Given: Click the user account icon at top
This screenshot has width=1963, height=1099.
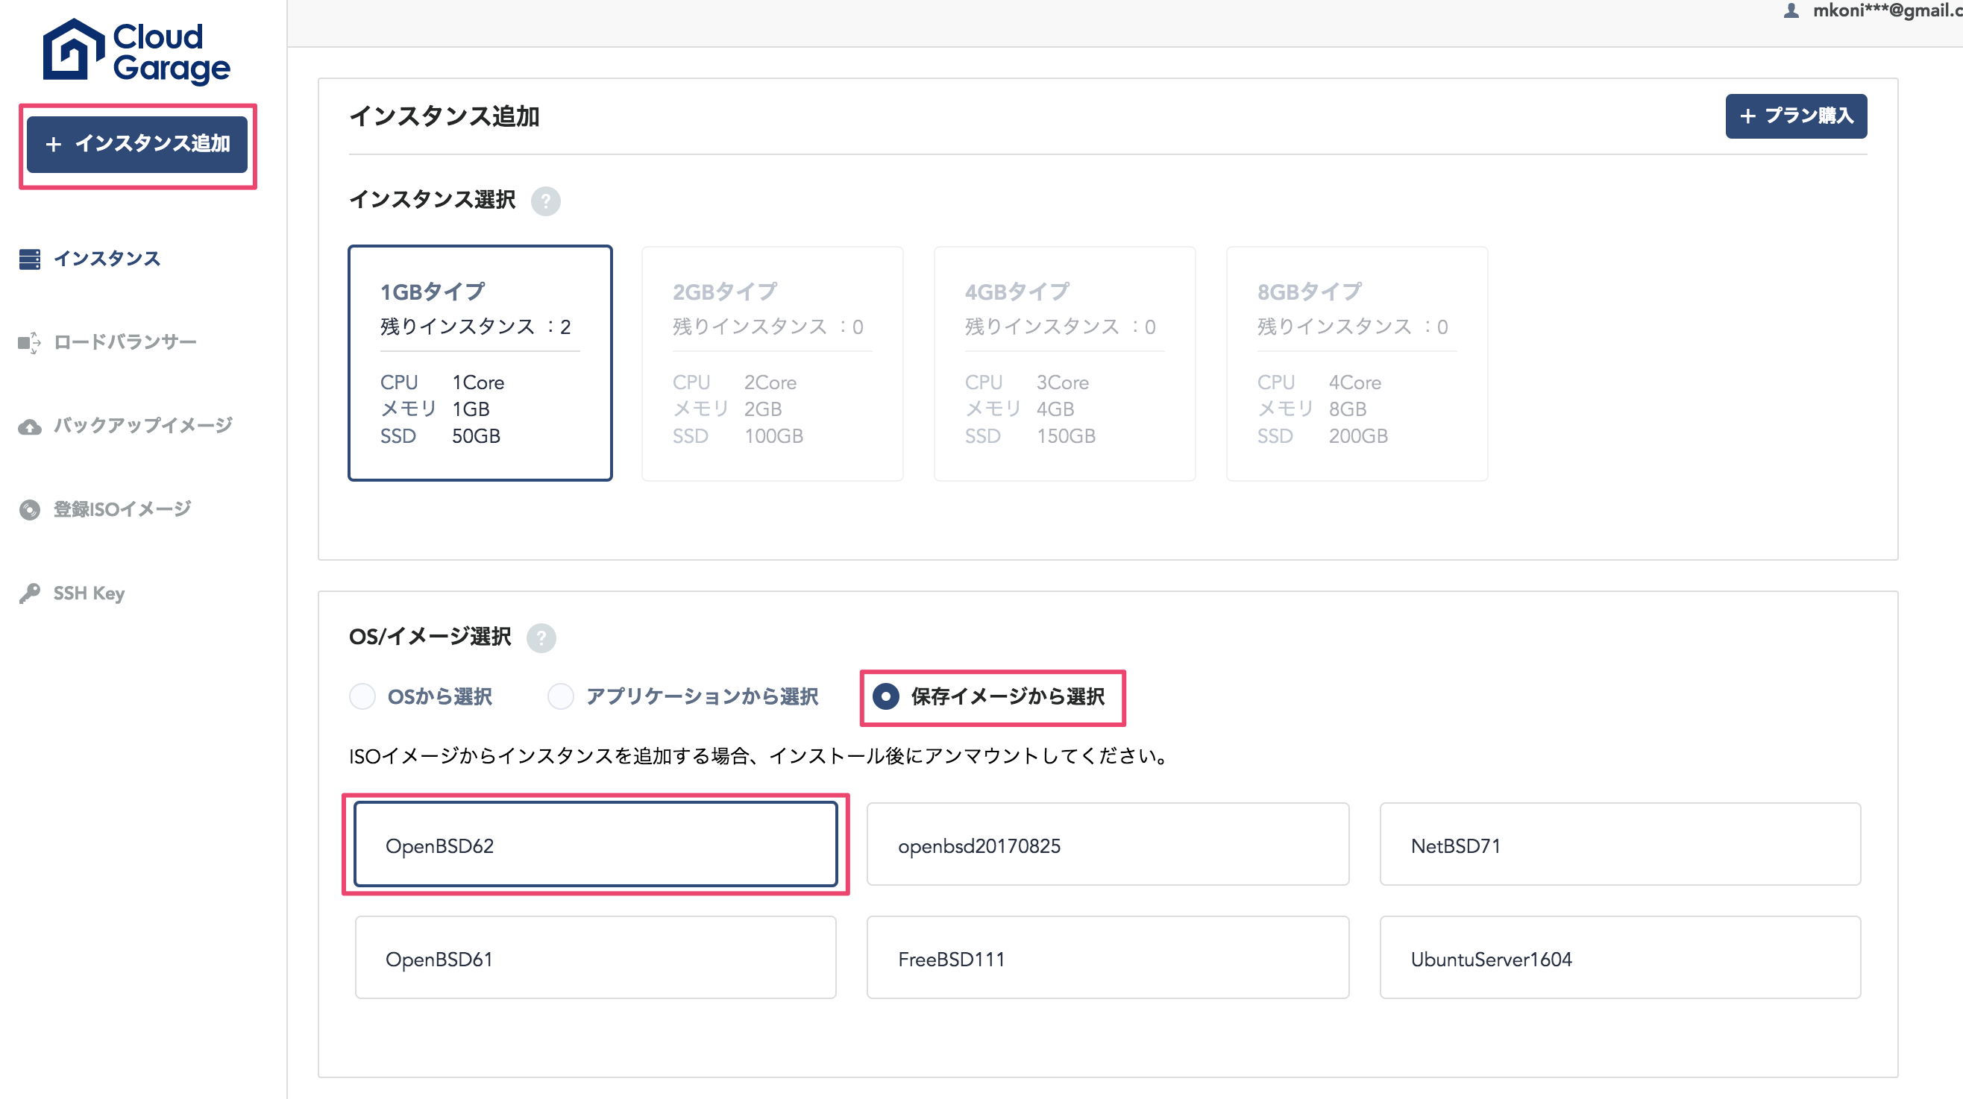Looking at the screenshot, I should click(x=1791, y=10).
